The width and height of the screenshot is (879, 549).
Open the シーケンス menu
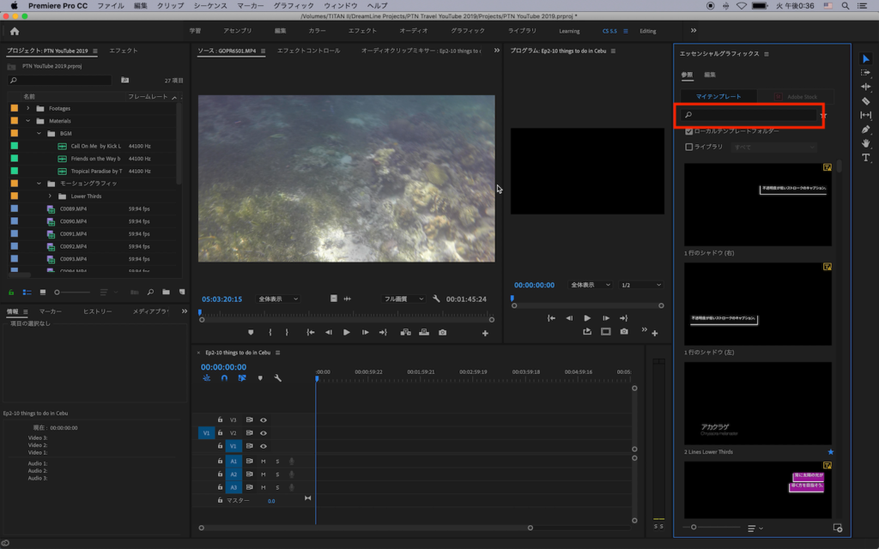[x=209, y=5]
